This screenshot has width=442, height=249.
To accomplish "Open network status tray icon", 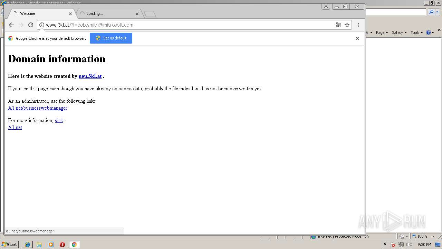I will [x=401, y=245].
